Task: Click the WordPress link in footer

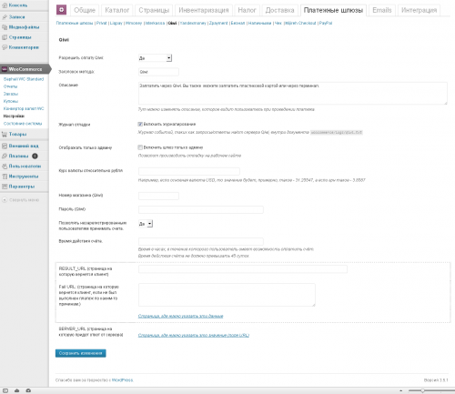Action: (x=123, y=380)
